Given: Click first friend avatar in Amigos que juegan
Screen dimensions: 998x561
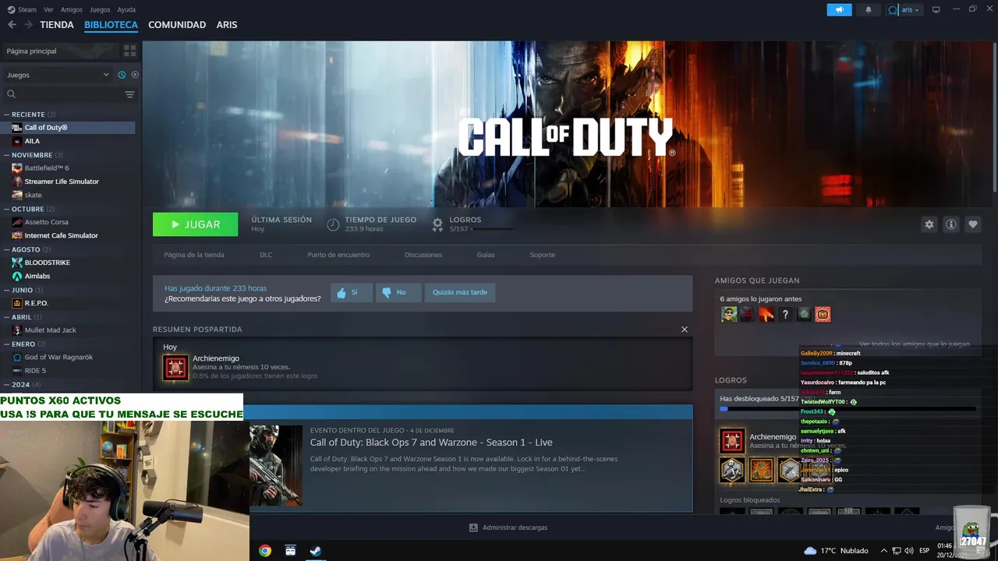Looking at the screenshot, I should pos(729,314).
